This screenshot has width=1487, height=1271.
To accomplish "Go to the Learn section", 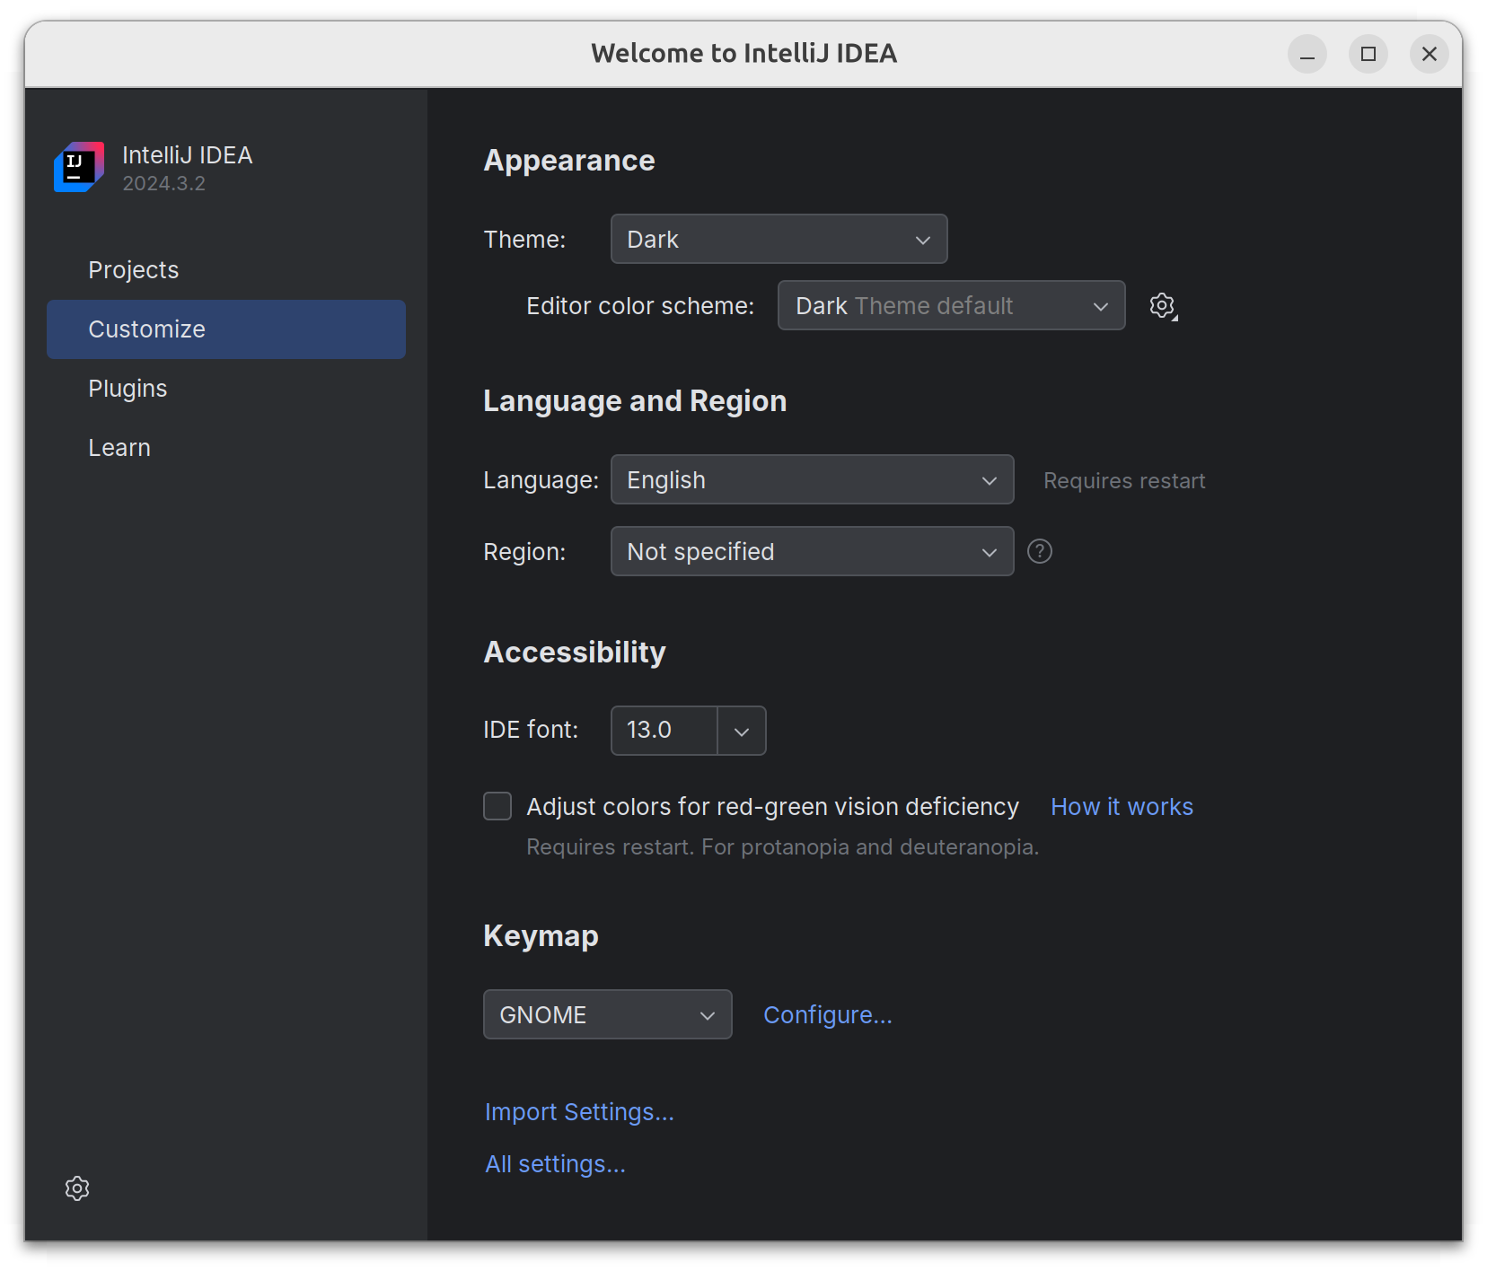I will [x=119, y=448].
